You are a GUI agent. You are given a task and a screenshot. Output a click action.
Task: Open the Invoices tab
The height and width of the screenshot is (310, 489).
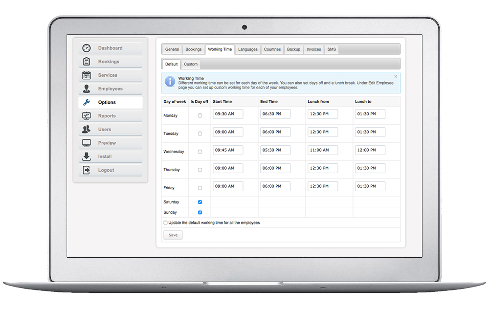(x=313, y=49)
